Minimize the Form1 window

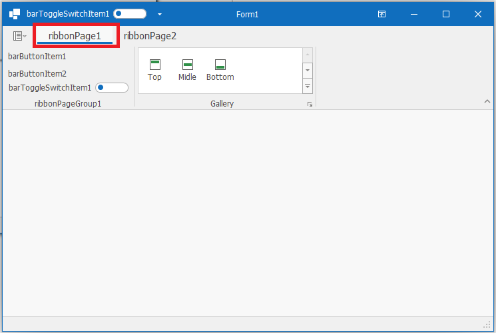pyautogui.click(x=414, y=14)
